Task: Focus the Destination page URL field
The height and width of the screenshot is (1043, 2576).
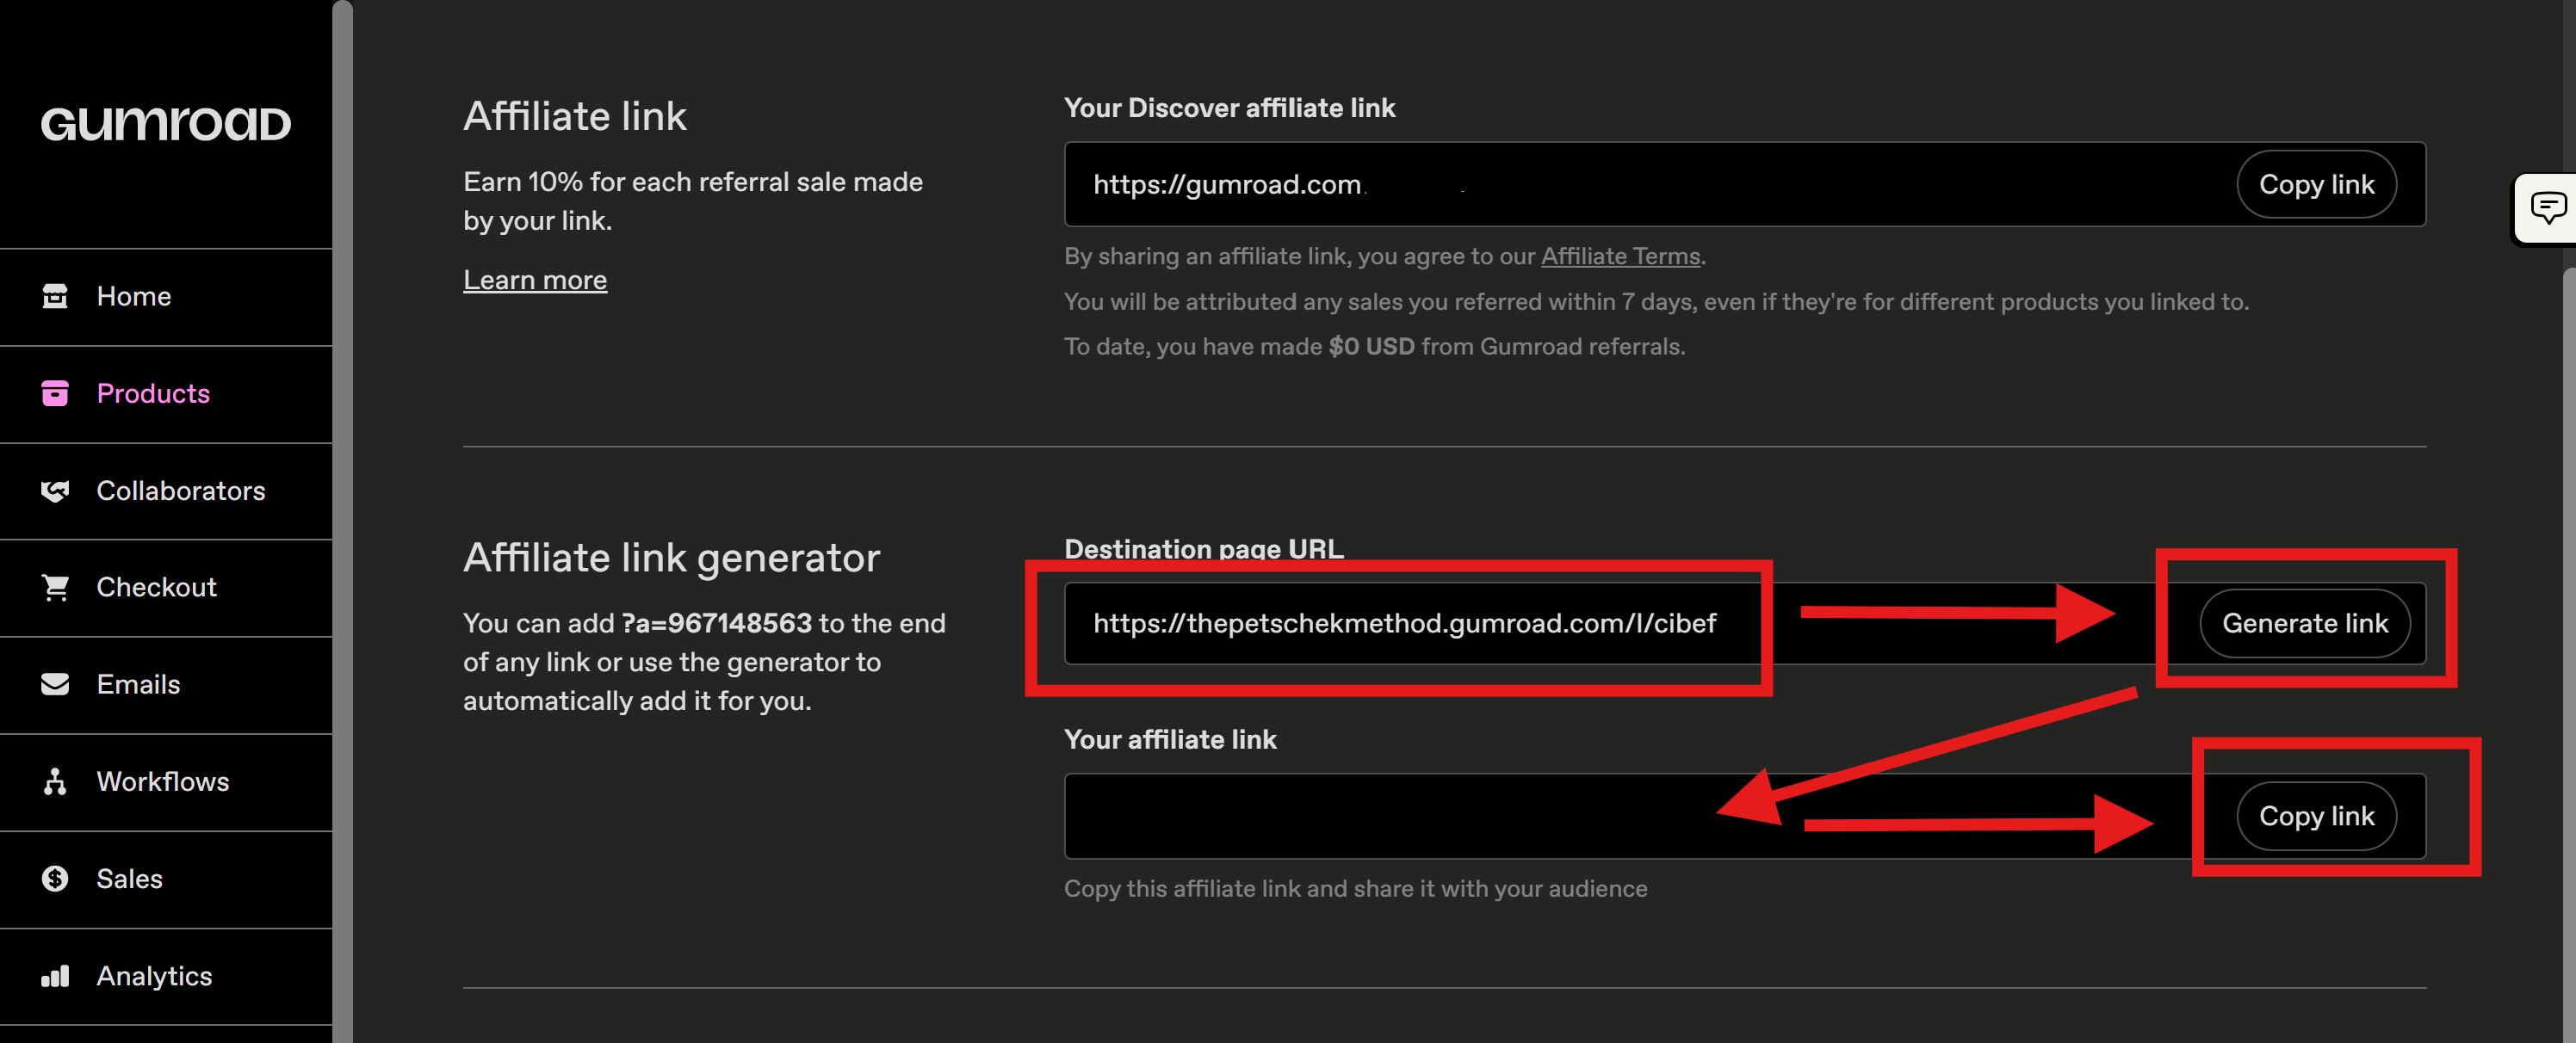Action: pos(1403,623)
